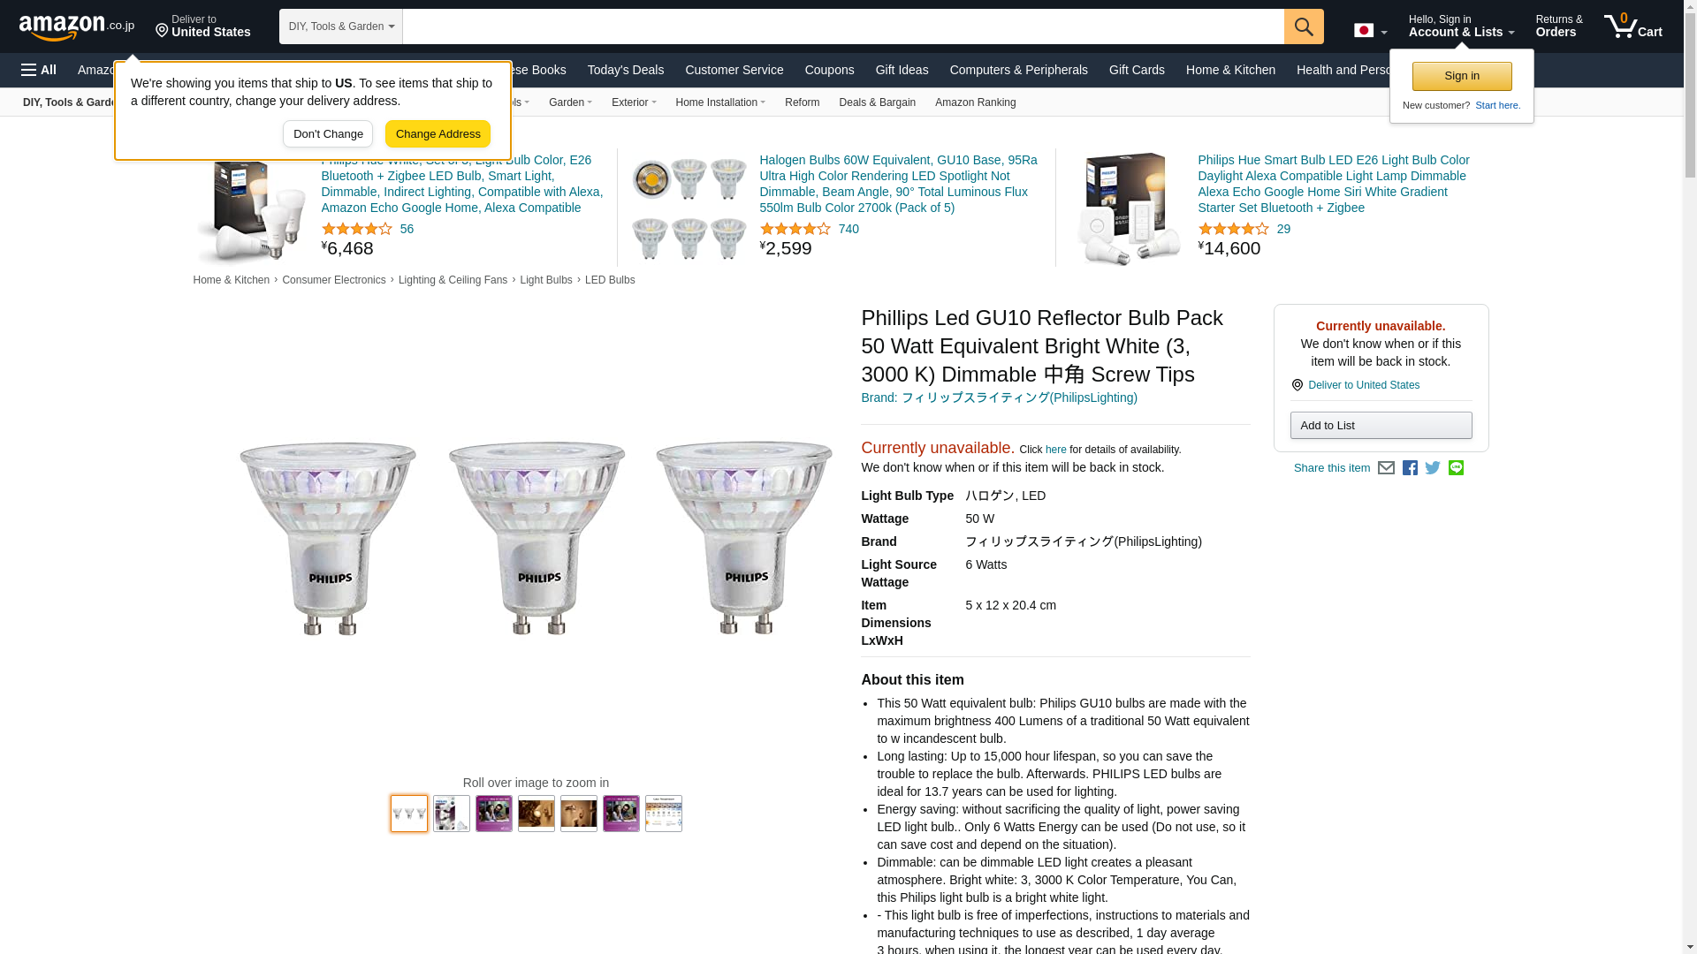The width and height of the screenshot is (1697, 954).
Task: Click the search magnifier button
Action: coord(1304,26)
